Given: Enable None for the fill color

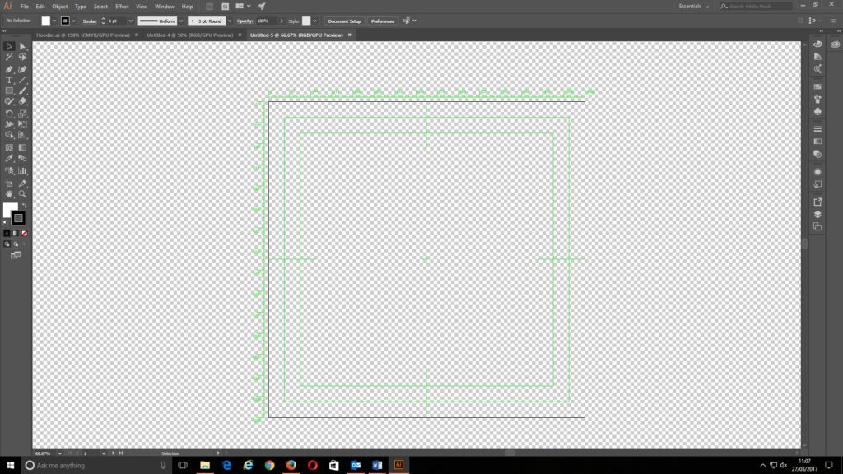Looking at the screenshot, I should 25,232.
